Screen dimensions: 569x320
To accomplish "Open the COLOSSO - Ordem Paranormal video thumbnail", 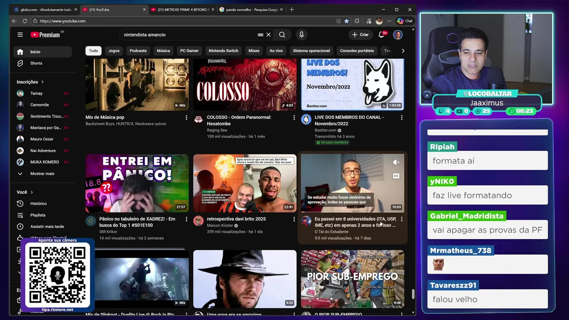I will tap(245, 84).
